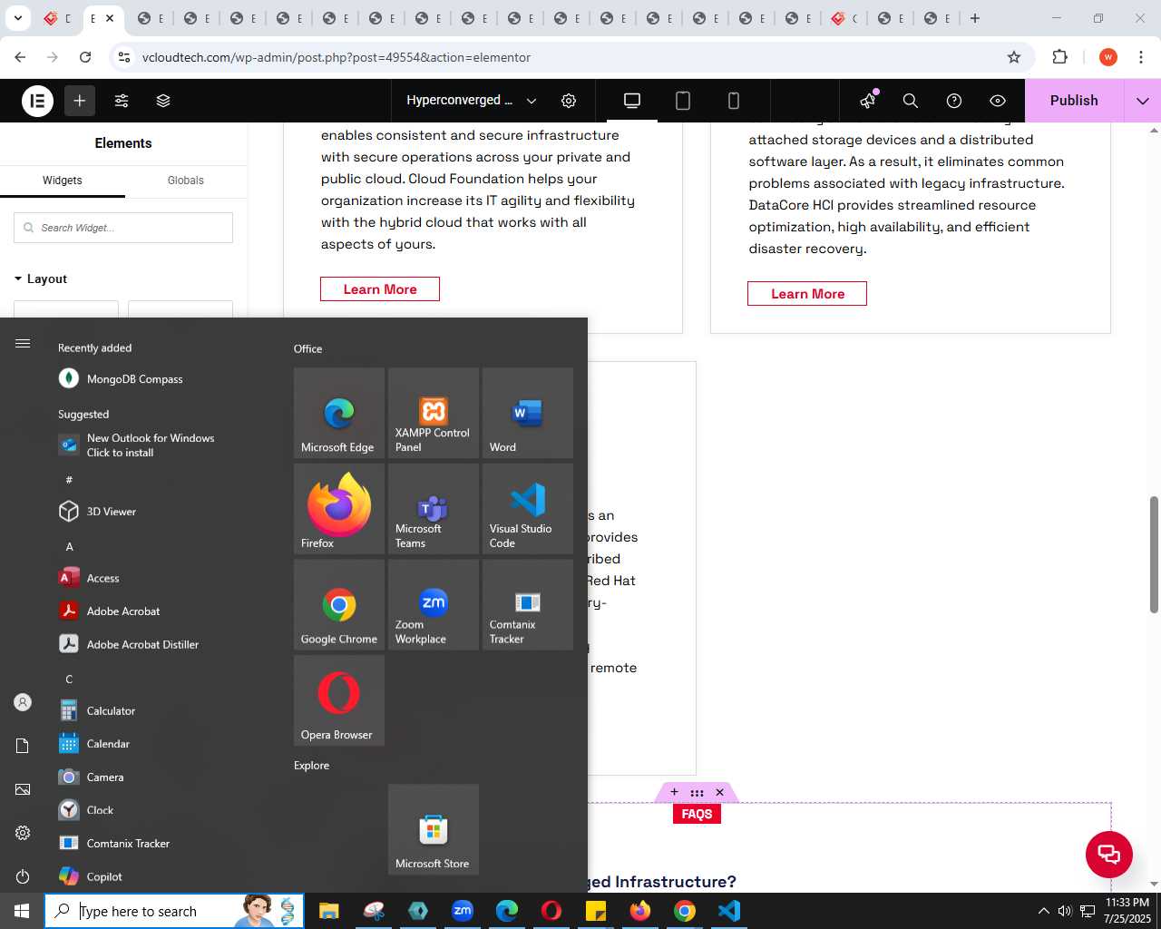This screenshot has height=929, width=1161.
Task: Open the Comtanix Tracker tile
Action: 528,605
